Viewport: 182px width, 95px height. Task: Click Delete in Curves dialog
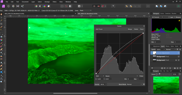pos(136,29)
